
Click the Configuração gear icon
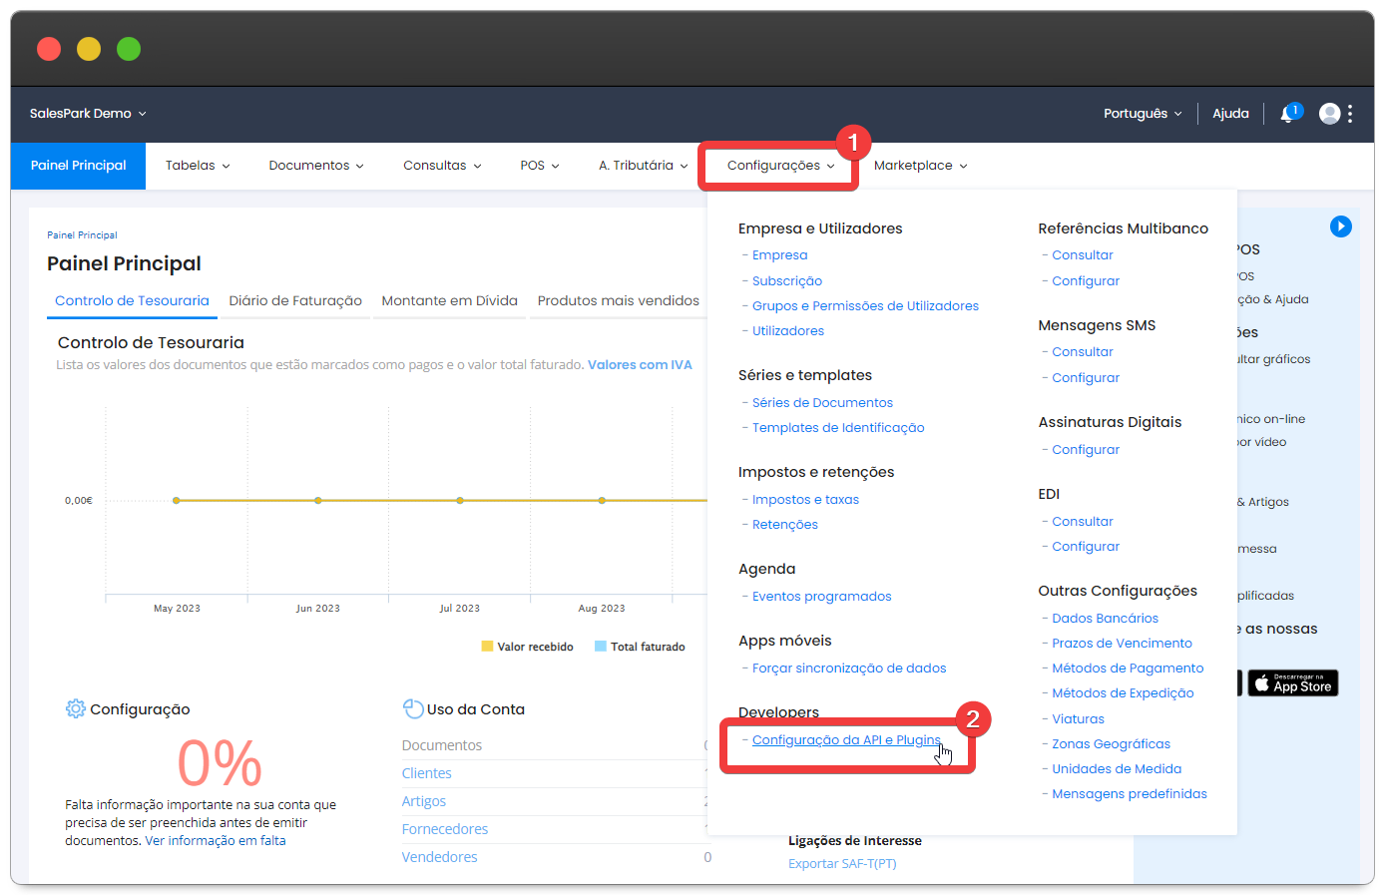click(x=75, y=709)
